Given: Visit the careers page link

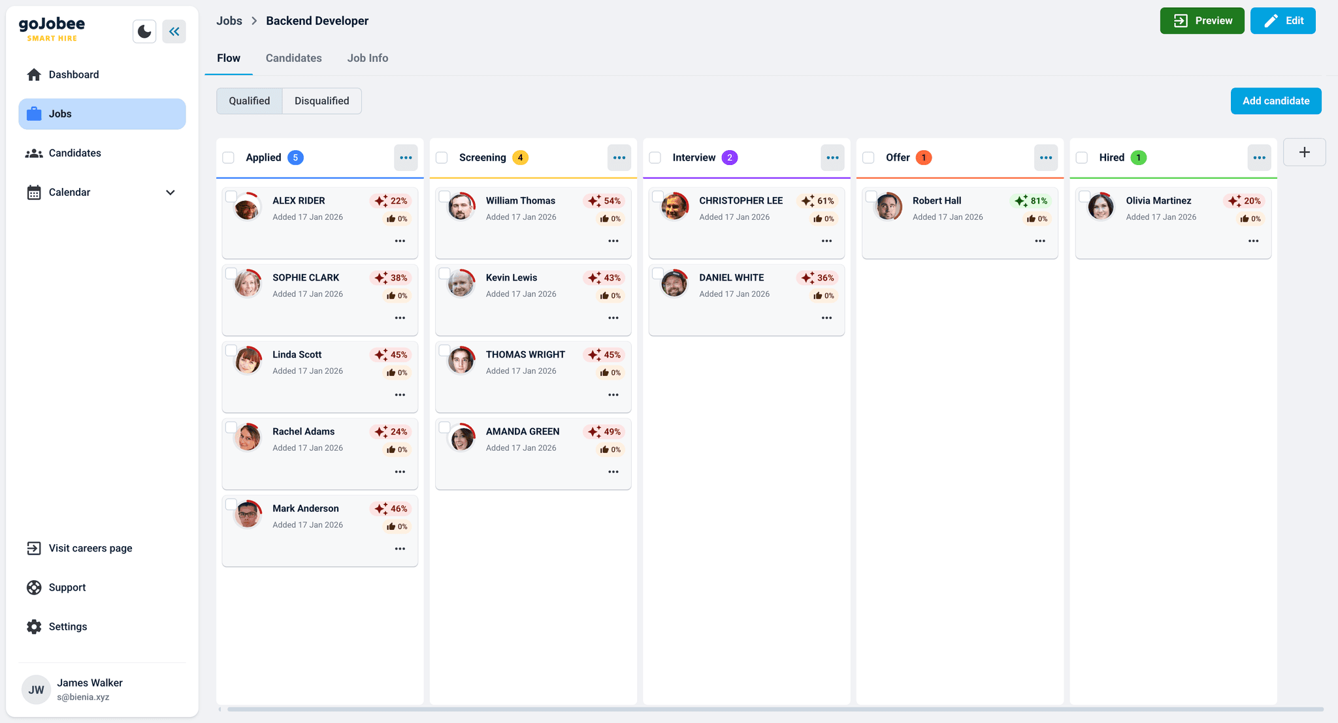Looking at the screenshot, I should (90, 548).
